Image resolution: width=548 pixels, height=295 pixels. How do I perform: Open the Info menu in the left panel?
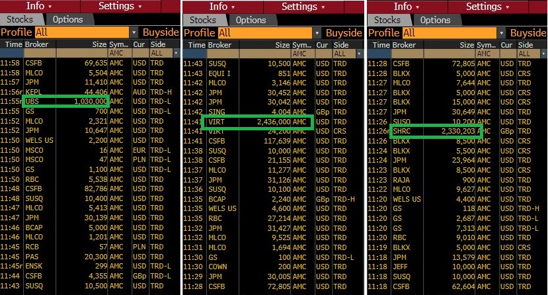tap(40, 6)
